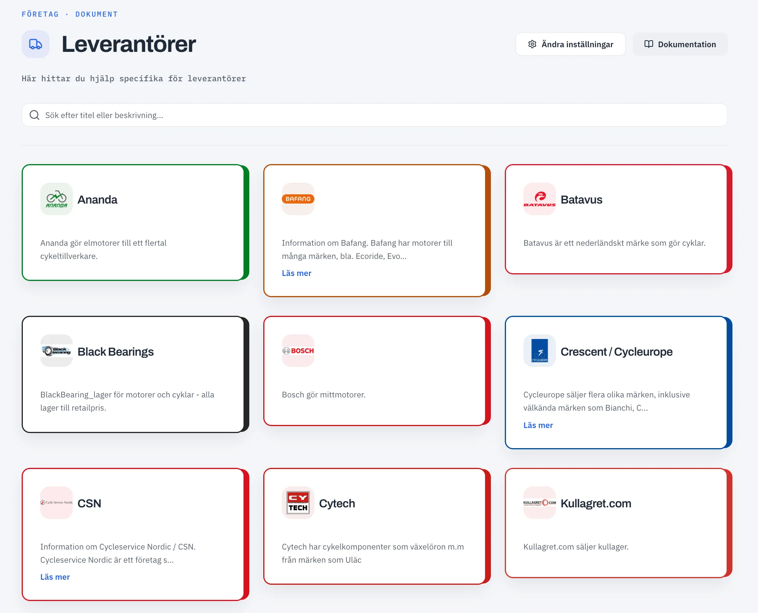Click the Cycle Service Nordic logo

pos(57,503)
